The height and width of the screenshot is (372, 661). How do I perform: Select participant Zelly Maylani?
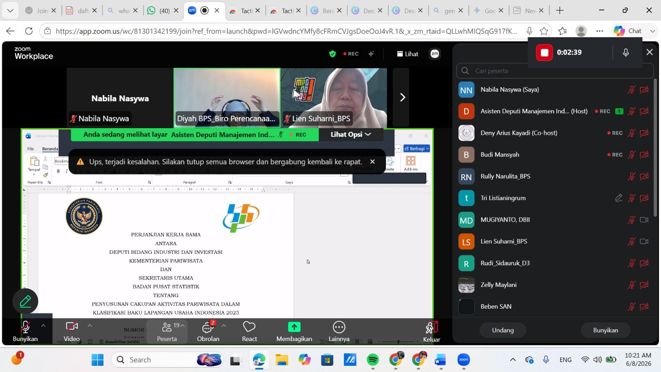[x=554, y=285]
